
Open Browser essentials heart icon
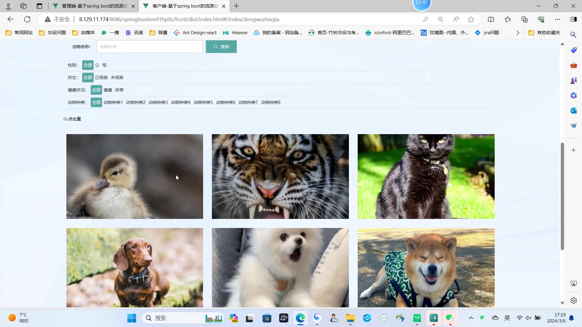pyautogui.click(x=541, y=19)
